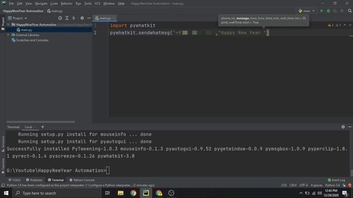
Task: Expand External Libraries node
Action: 8,35
